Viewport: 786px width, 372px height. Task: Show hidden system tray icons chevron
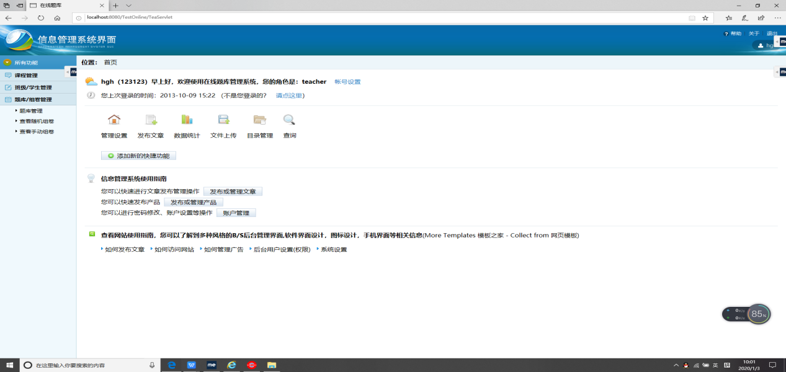(676, 365)
